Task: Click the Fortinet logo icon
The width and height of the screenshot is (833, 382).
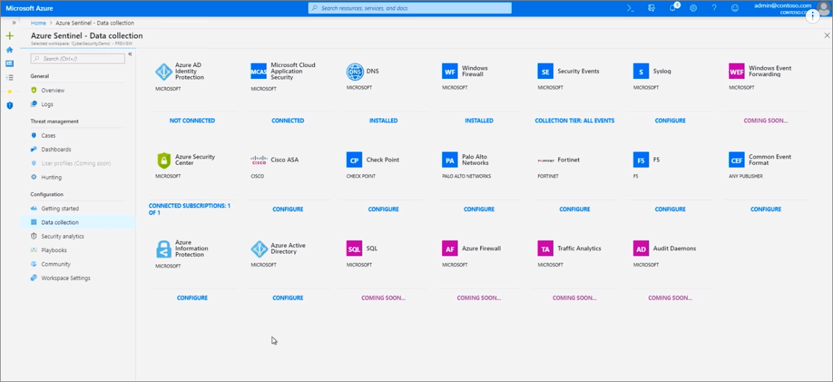Action: click(x=545, y=160)
